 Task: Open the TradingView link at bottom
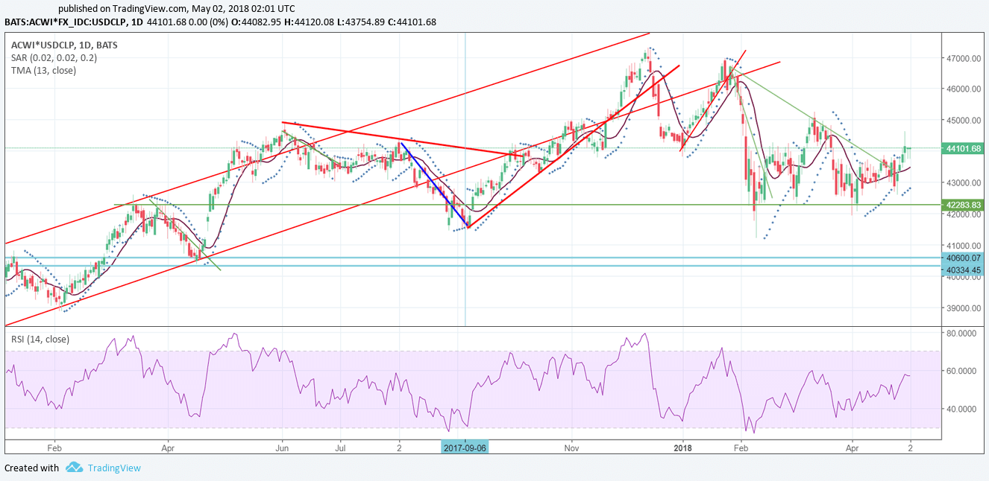[114, 468]
